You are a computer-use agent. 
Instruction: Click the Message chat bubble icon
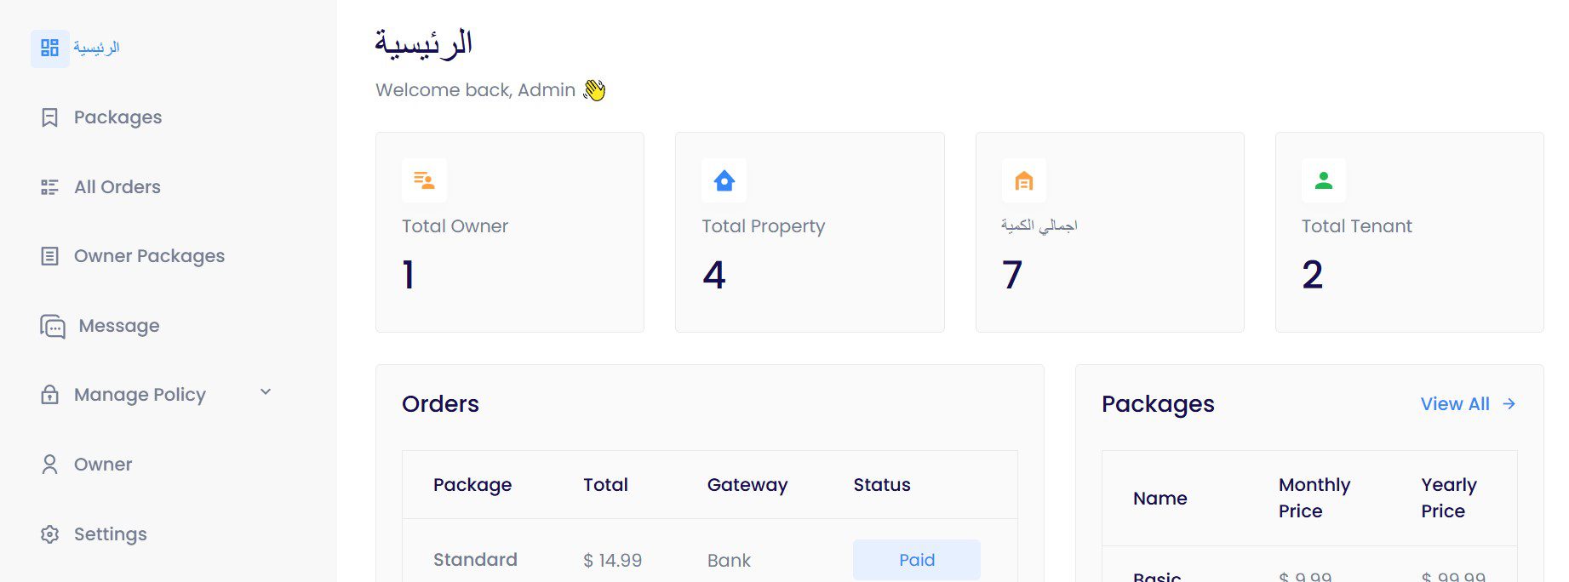tap(53, 326)
